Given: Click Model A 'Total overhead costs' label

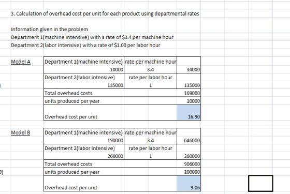Looking at the screenshot, I should pos(68,93).
